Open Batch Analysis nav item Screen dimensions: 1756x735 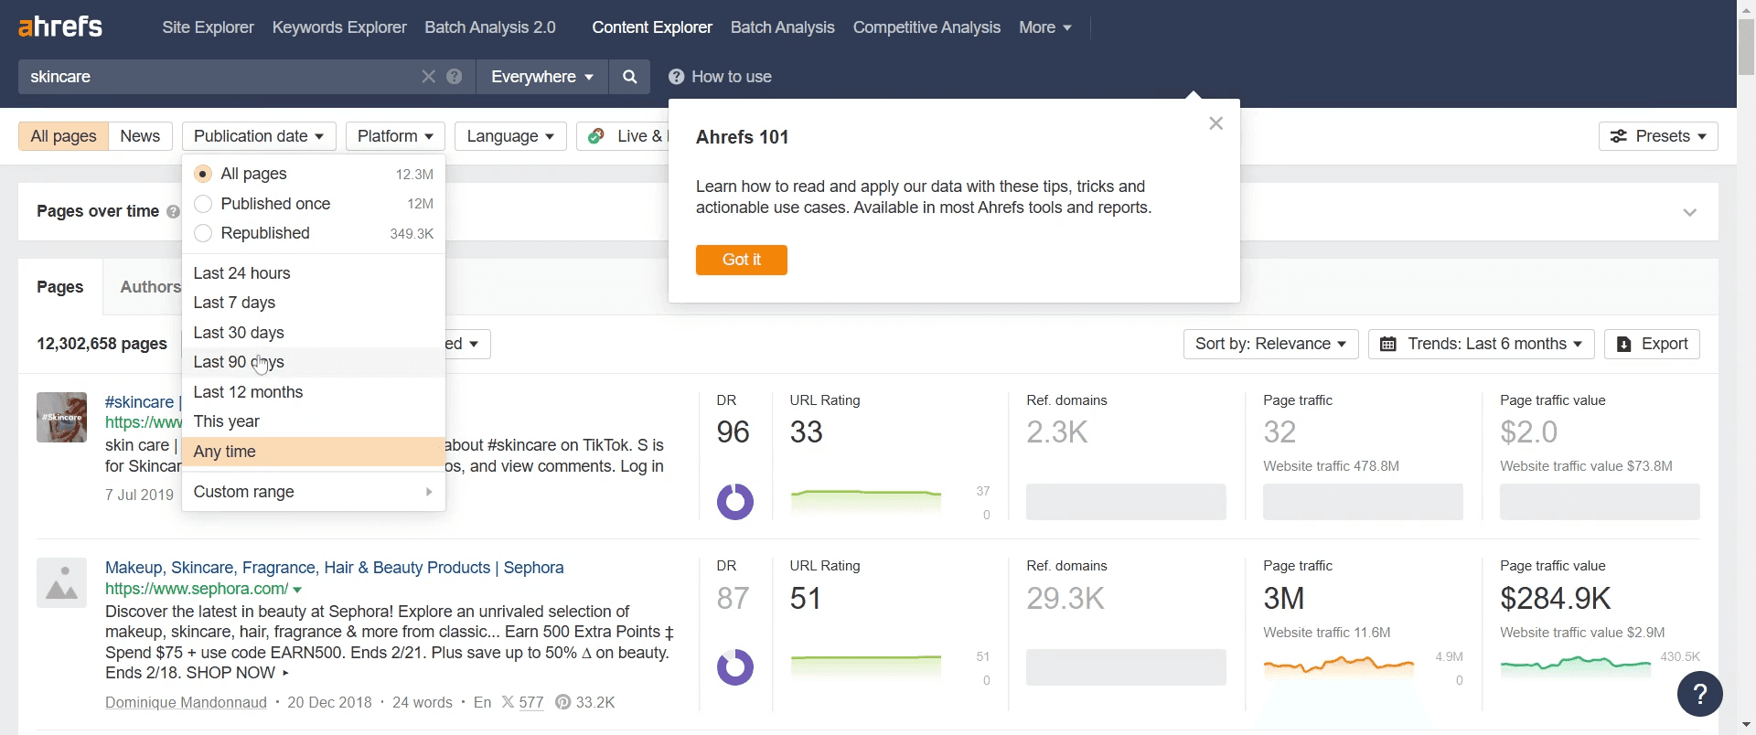click(782, 27)
